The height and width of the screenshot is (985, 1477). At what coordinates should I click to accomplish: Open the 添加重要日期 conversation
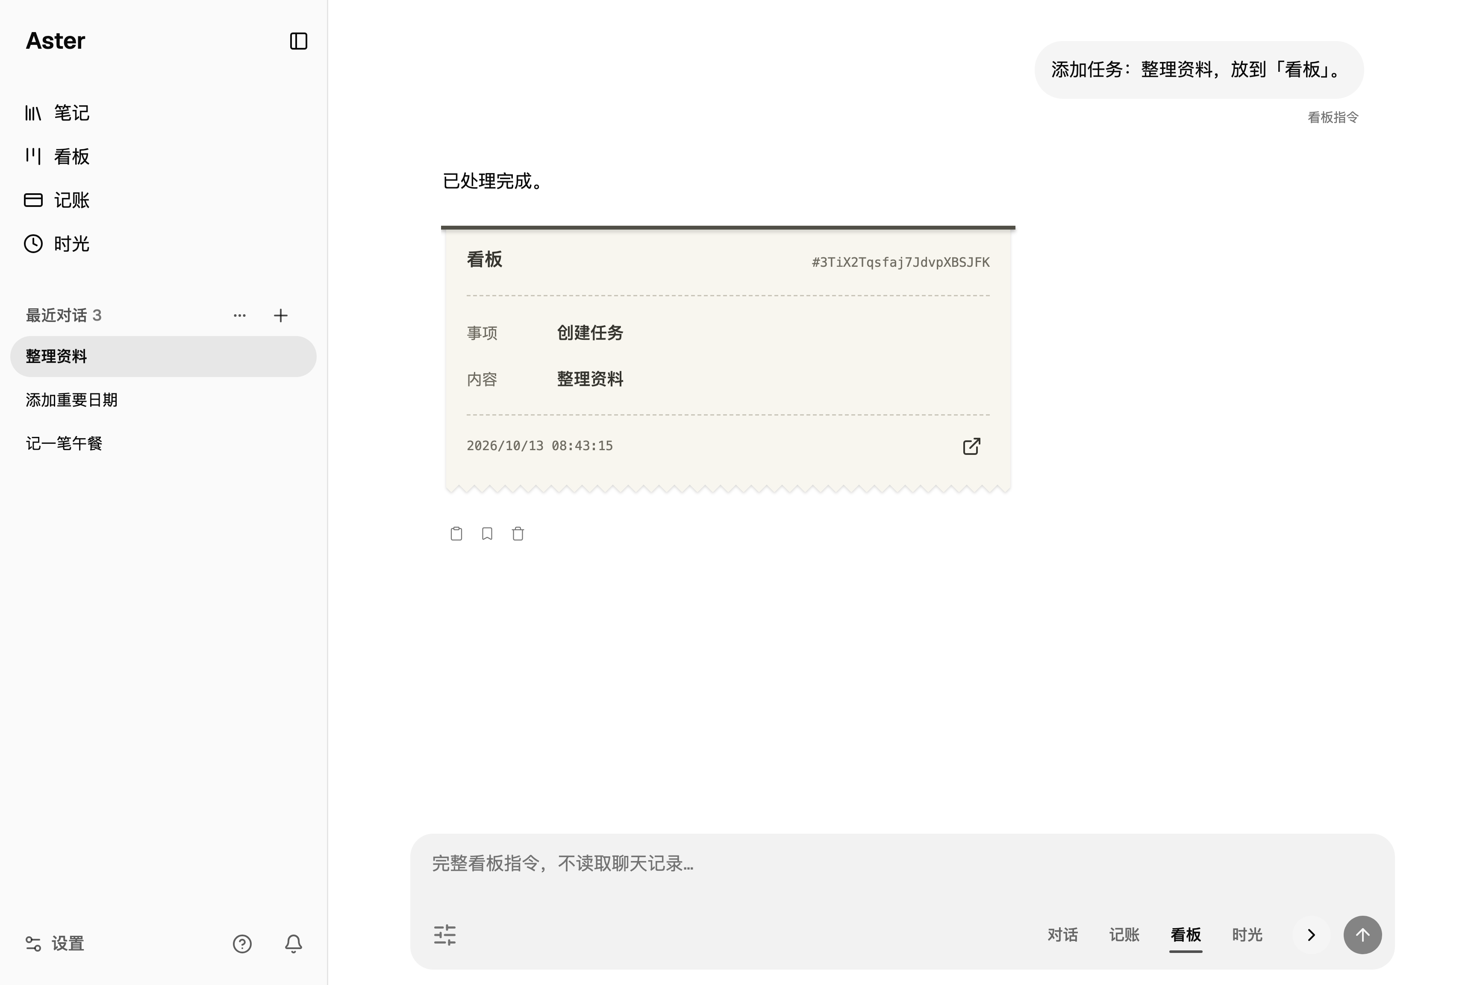[163, 400]
